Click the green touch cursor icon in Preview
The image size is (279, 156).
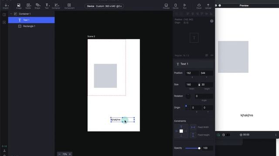tap(218, 135)
